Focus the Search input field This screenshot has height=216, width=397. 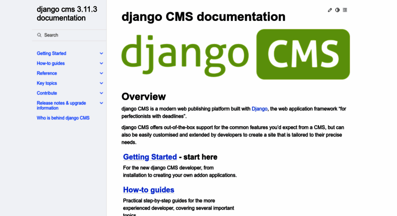point(69,35)
